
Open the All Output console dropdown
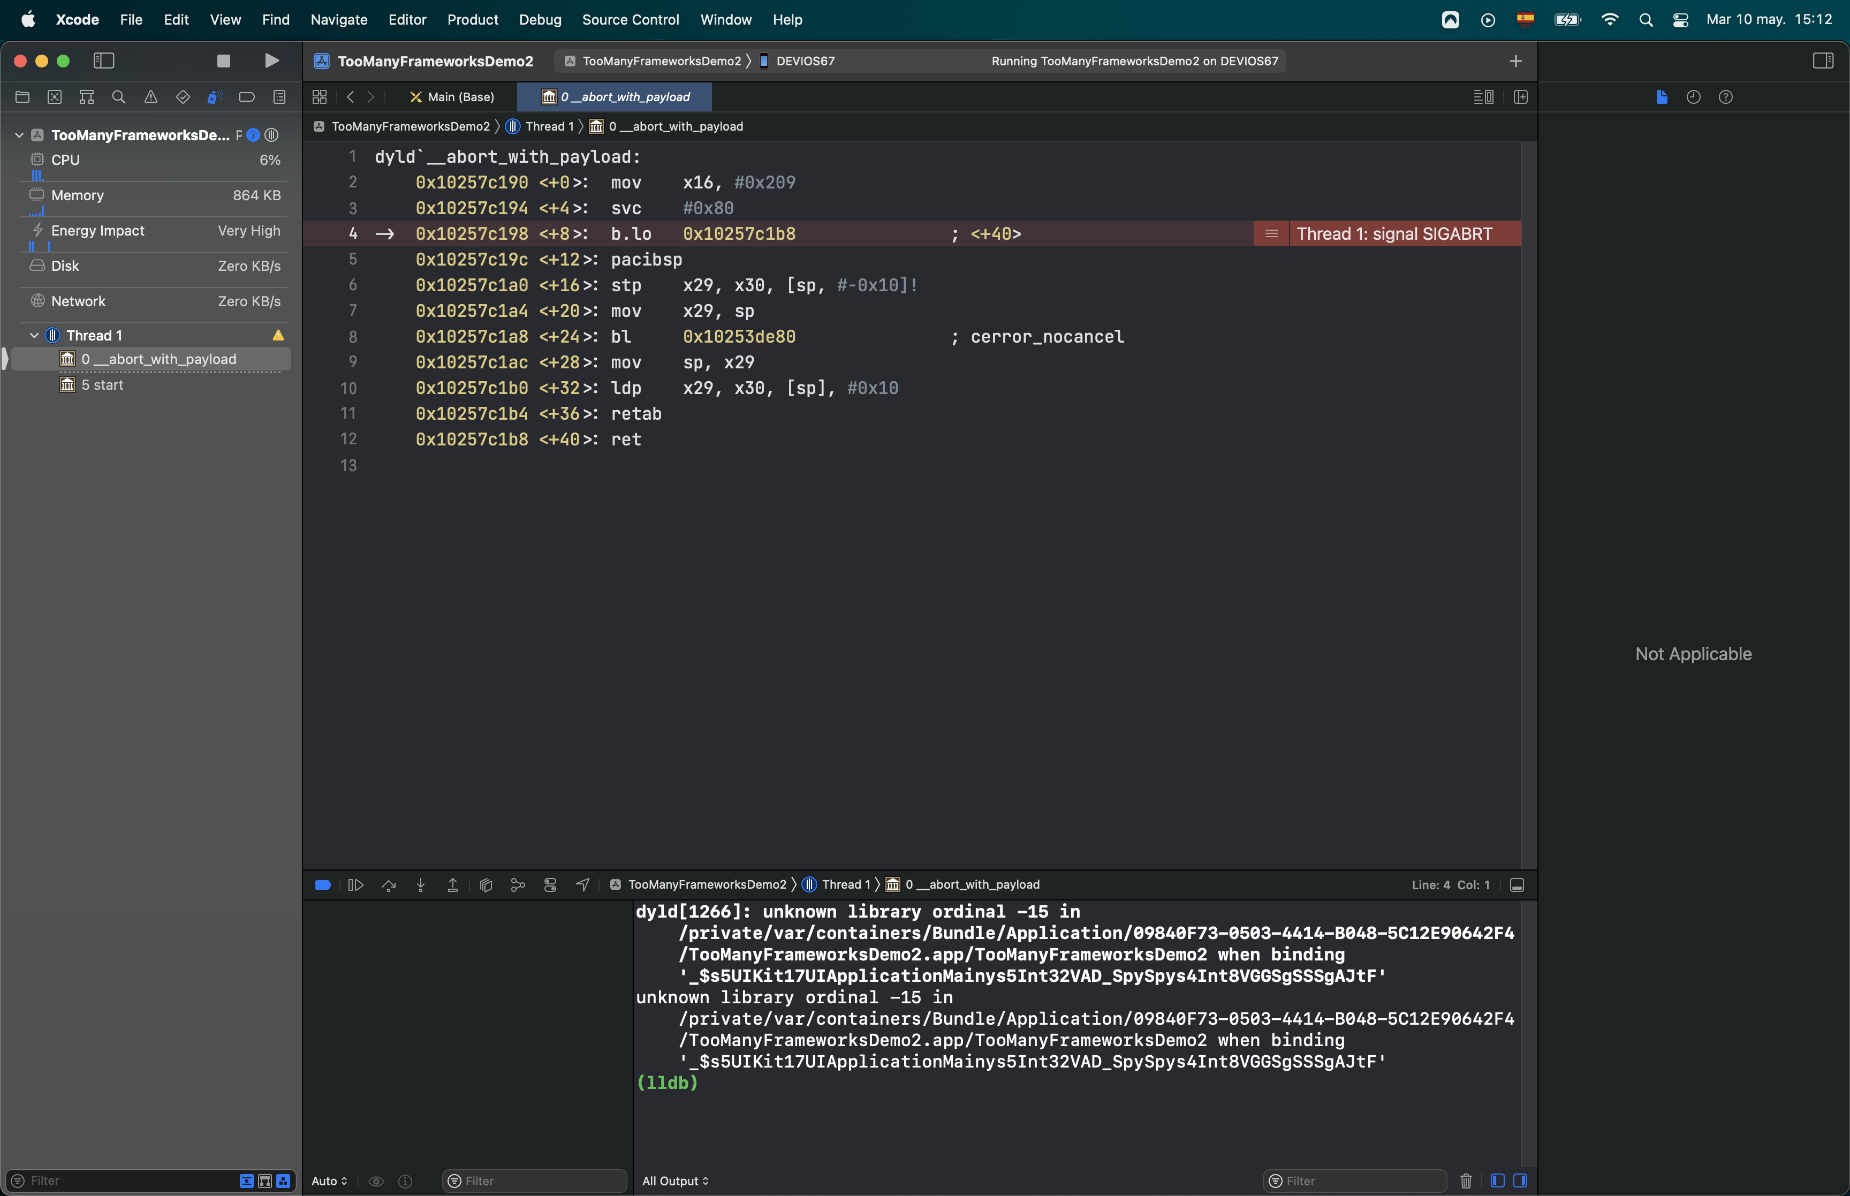(x=676, y=1180)
